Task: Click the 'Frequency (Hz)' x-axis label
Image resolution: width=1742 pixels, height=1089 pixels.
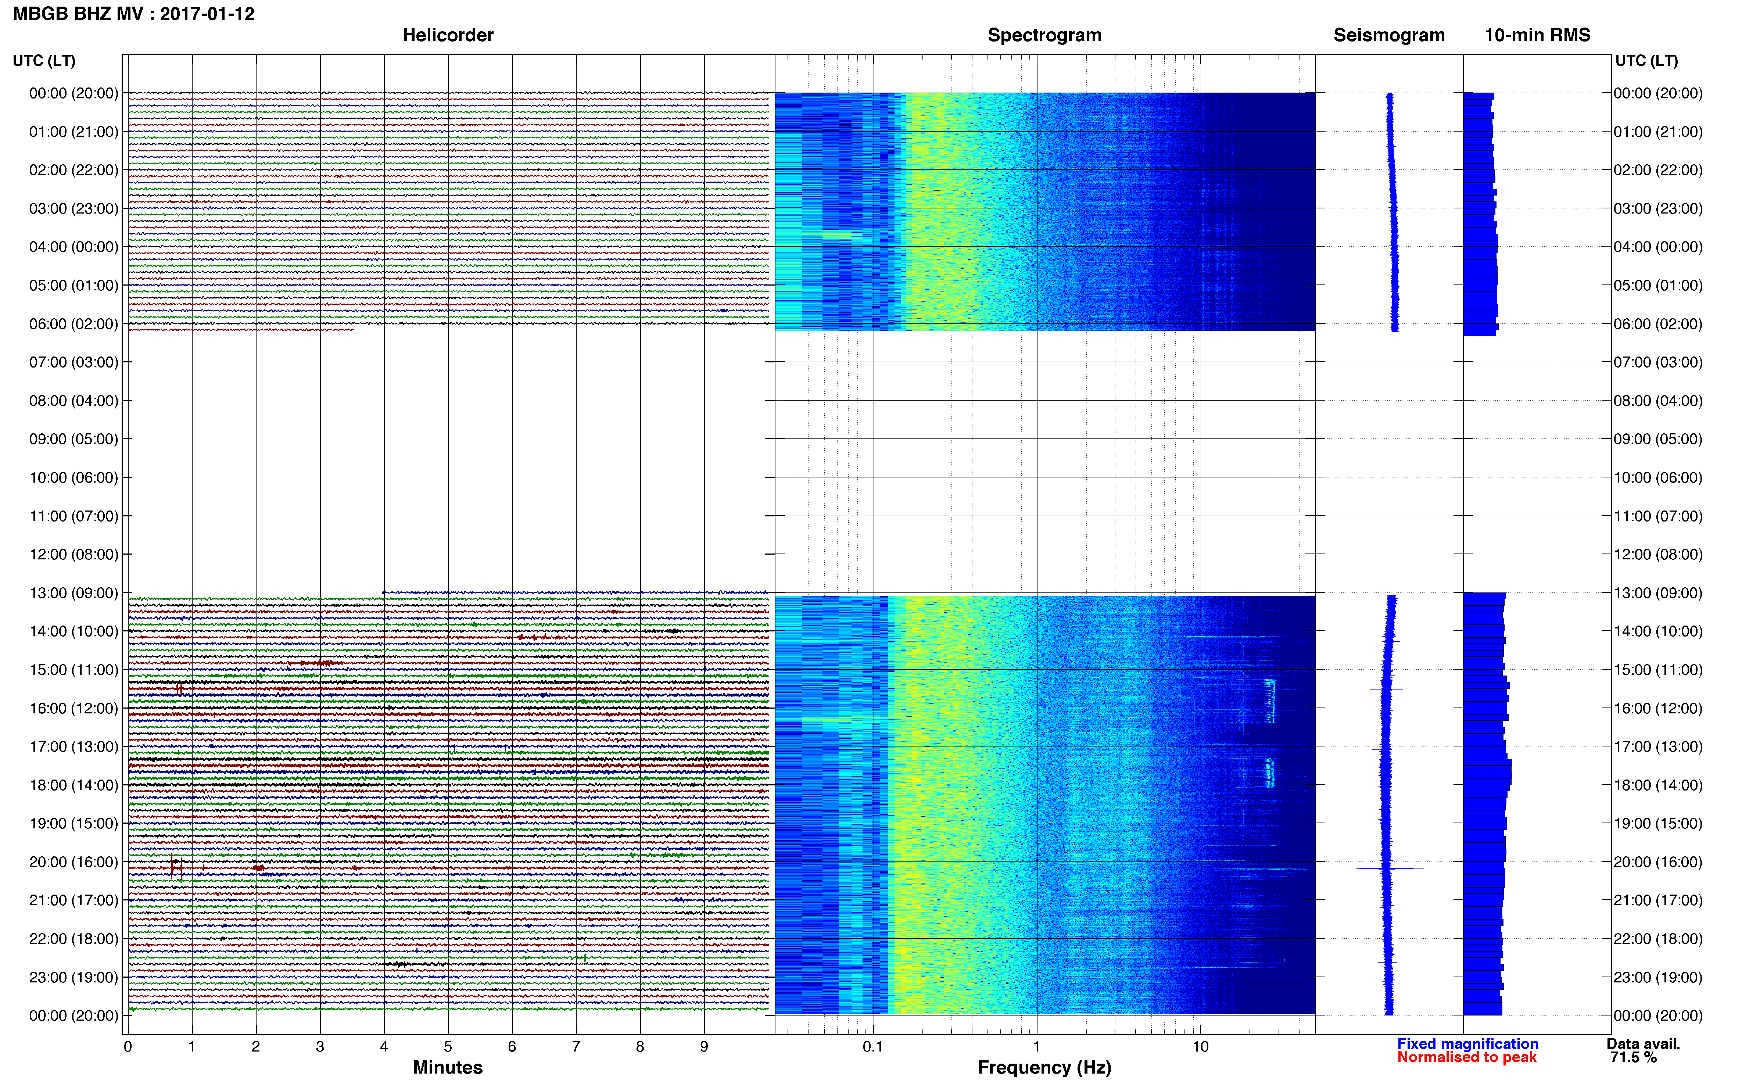Action: click(1044, 1067)
